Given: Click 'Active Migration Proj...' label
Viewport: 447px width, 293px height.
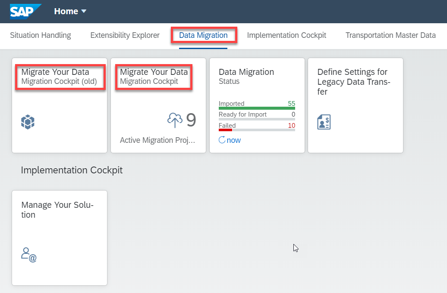Looking at the screenshot, I should coord(157,140).
